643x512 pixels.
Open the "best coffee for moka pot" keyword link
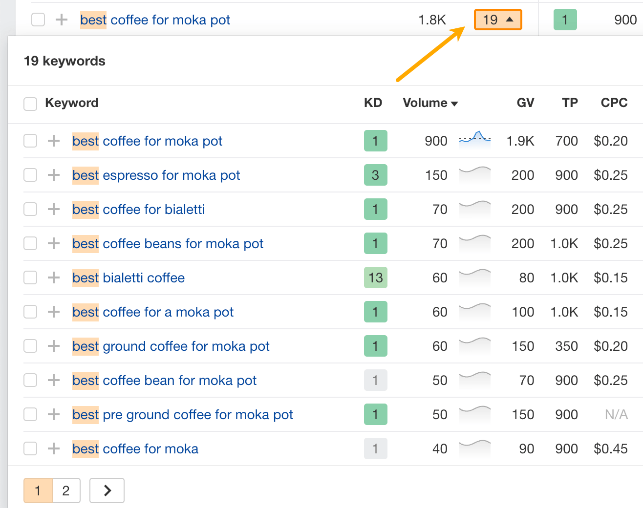[x=147, y=141]
